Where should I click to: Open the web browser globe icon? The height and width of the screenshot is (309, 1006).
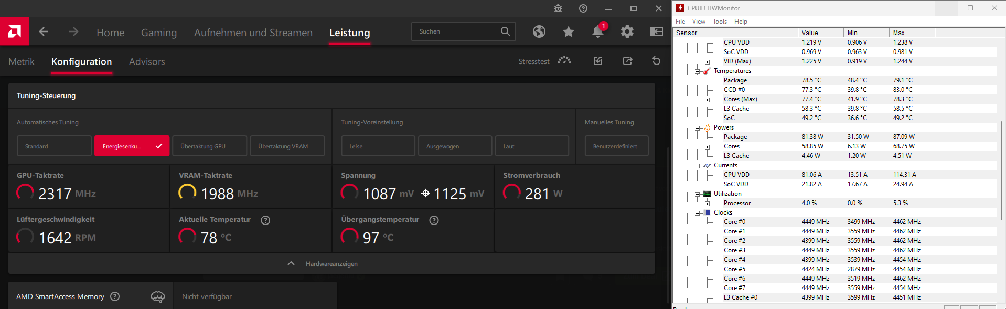[539, 31]
